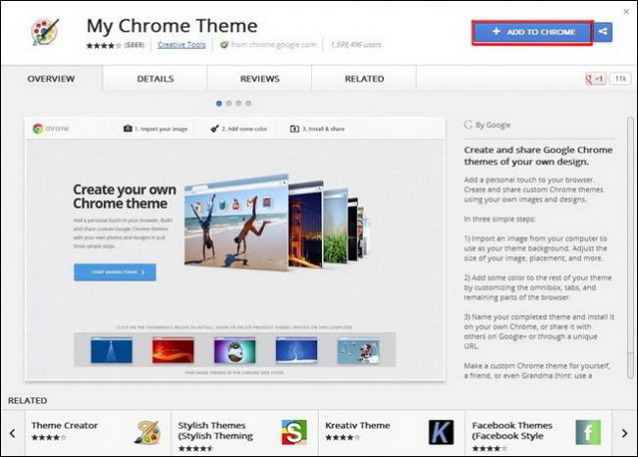This screenshot has width=638, height=457.
Task: Click the Install & share step icon
Action: (x=294, y=128)
